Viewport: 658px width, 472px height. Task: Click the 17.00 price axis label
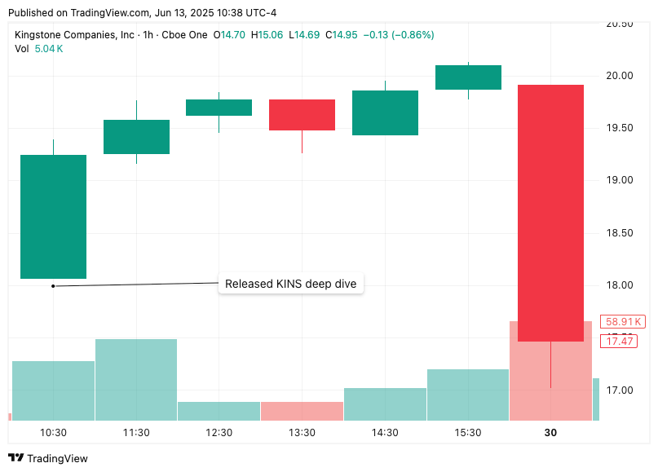620,390
